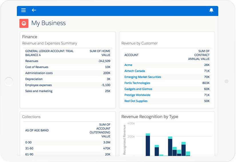Open Prestige Worldwide account

[x=137, y=95]
